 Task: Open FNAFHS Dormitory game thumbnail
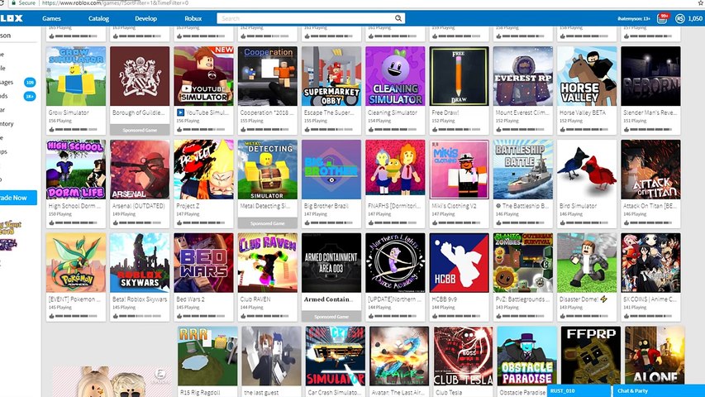(x=395, y=170)
